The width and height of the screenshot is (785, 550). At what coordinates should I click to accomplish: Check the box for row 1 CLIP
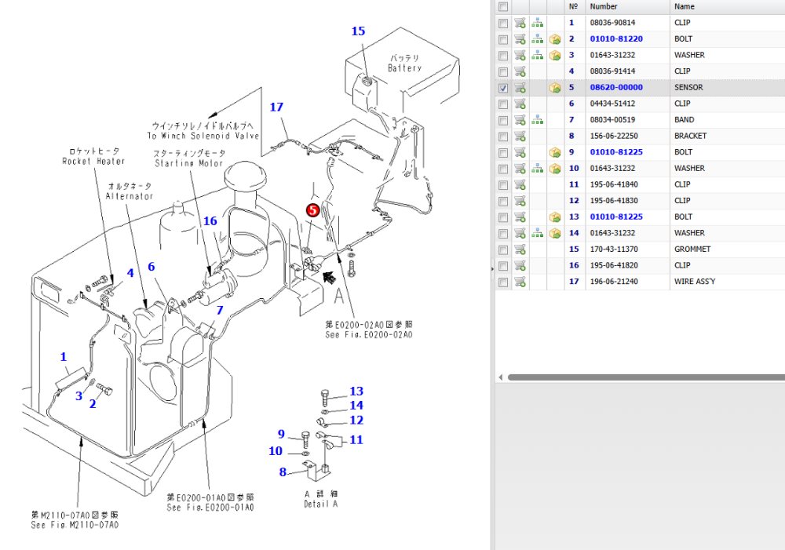click(503, 23)
